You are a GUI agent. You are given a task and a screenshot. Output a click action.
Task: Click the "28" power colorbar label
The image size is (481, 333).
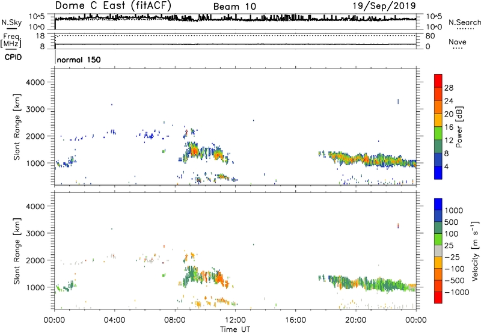(x=449, y=88)
